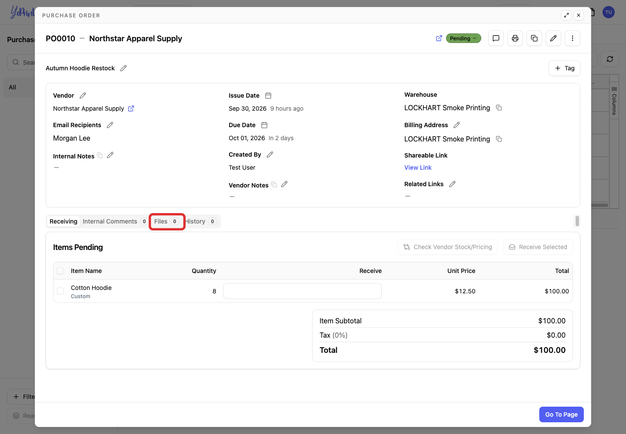Check the Cotton Hoodie row checkbox
Screen dimensions: 626x434
60,291
